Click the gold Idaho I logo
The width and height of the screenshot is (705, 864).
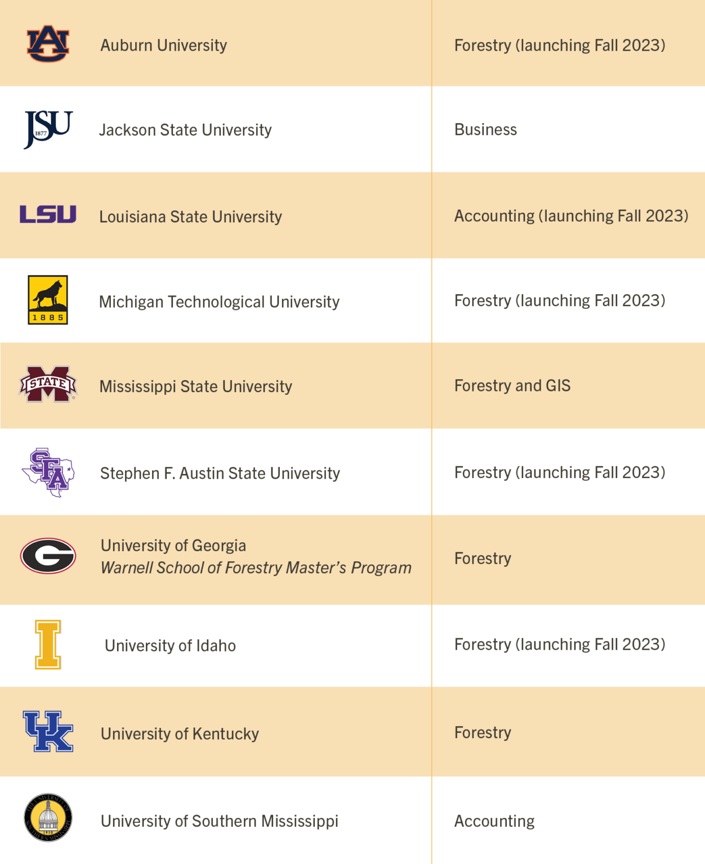[48, 645]
